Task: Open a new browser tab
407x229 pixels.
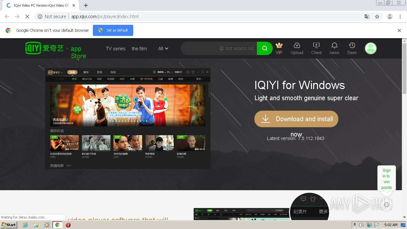Action: coord(86,5)
